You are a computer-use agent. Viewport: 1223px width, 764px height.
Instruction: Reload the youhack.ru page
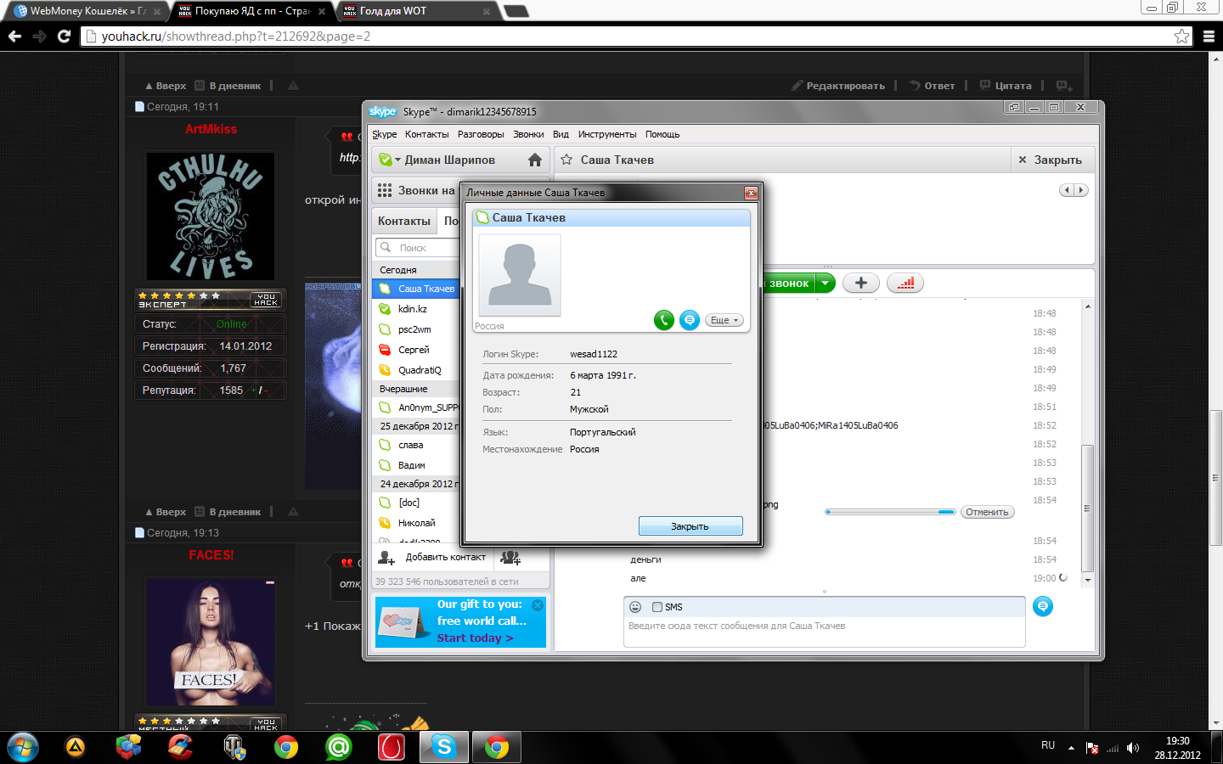coord(64,36)
